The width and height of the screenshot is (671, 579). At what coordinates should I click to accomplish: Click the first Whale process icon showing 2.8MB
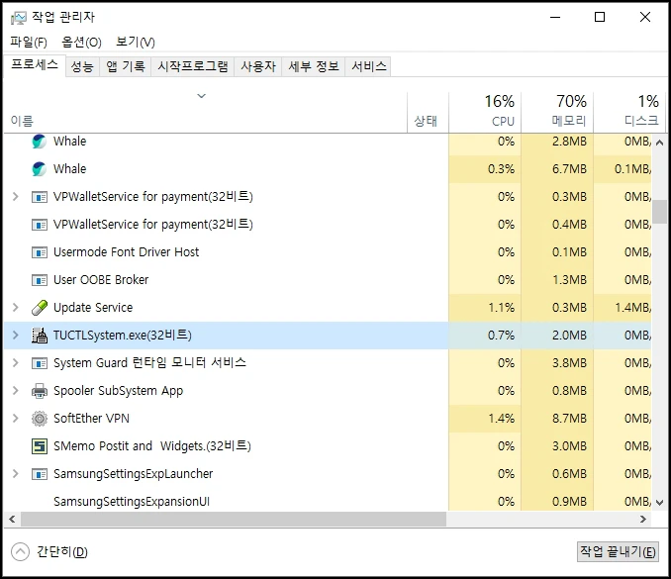(39, 142)
